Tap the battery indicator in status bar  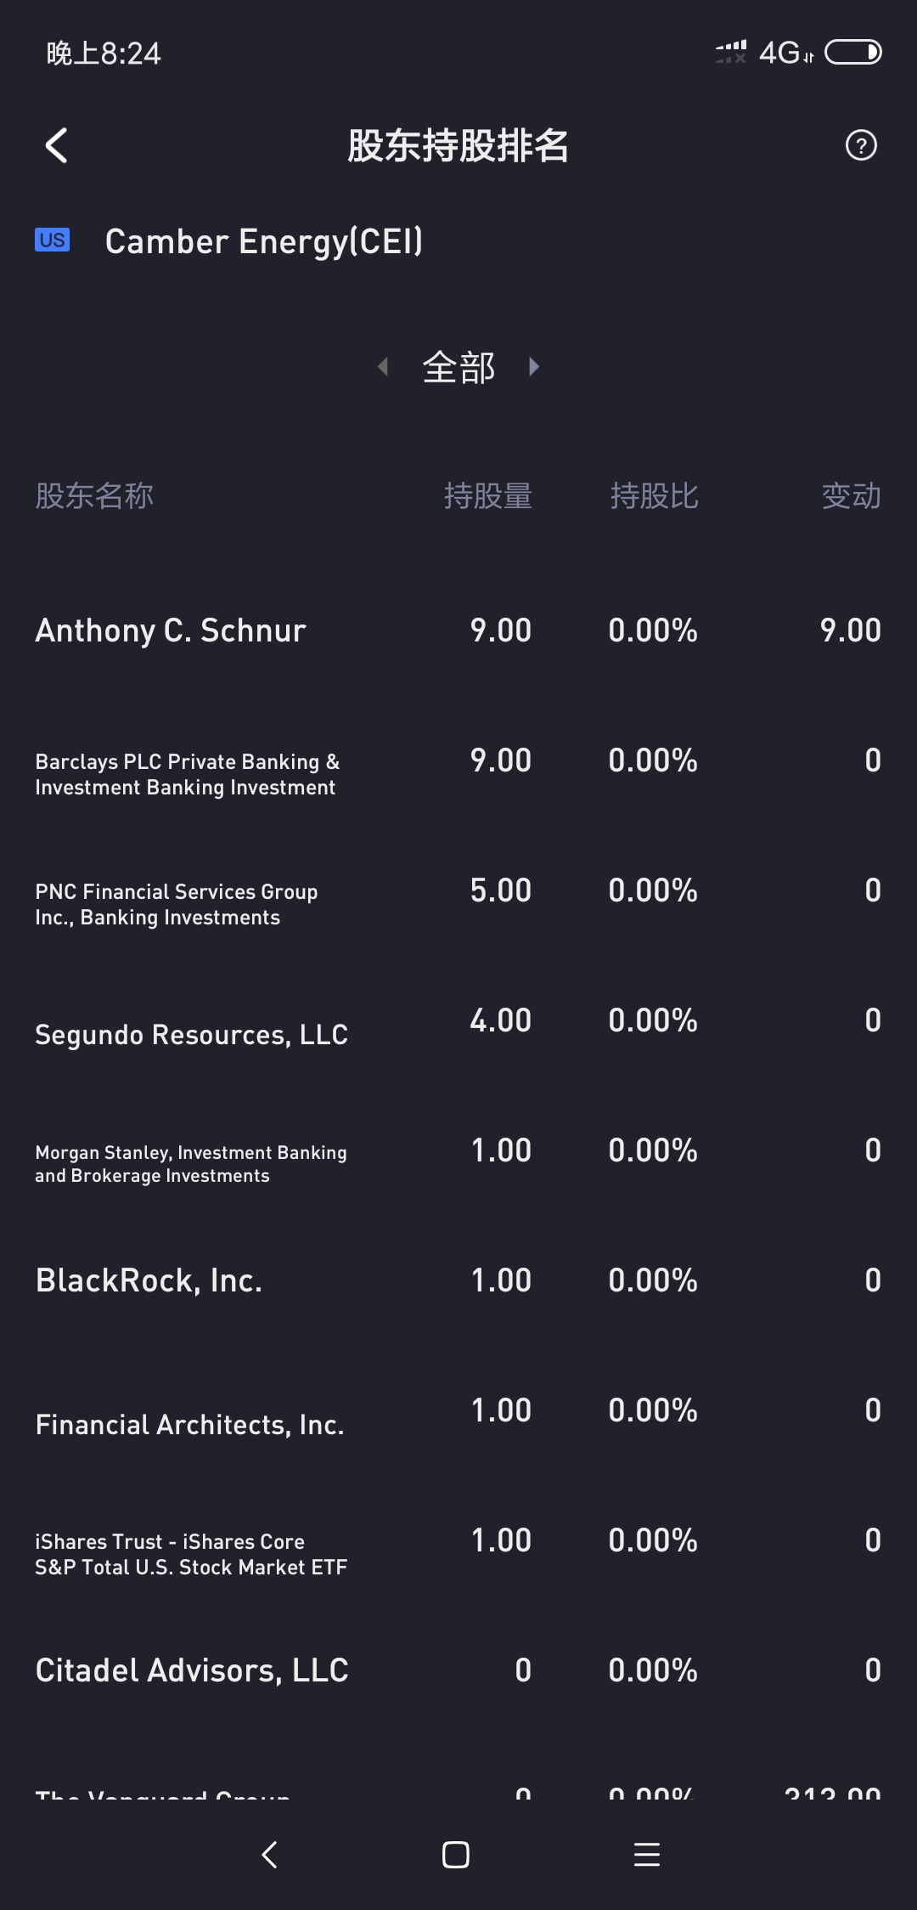click(x=853, y=53)
